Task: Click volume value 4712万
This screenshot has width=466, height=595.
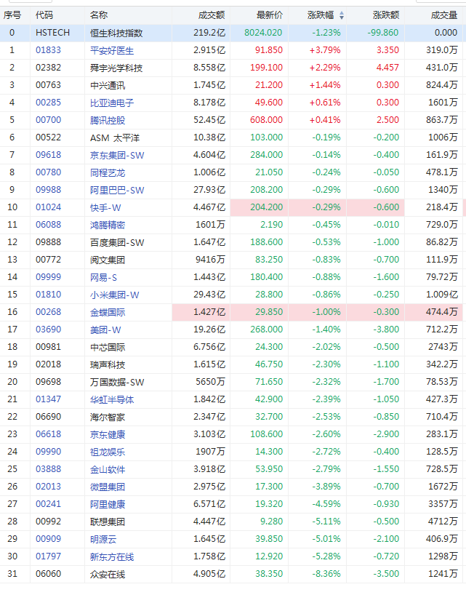Action: click(x=443, y=522)
